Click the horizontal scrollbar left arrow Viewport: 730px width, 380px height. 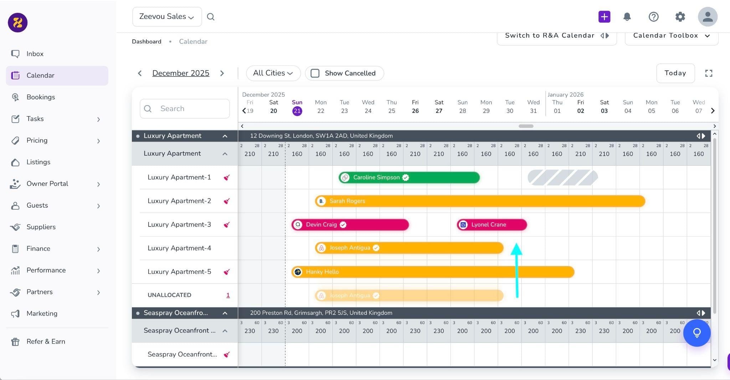[x=242, y=126]
